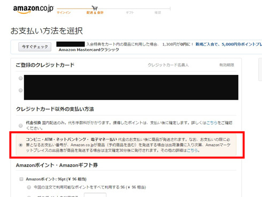This screenshot has width=262, height=197.
Task: Click the お支払い方法を選択 heading
Action: click(x=47, y=31)
